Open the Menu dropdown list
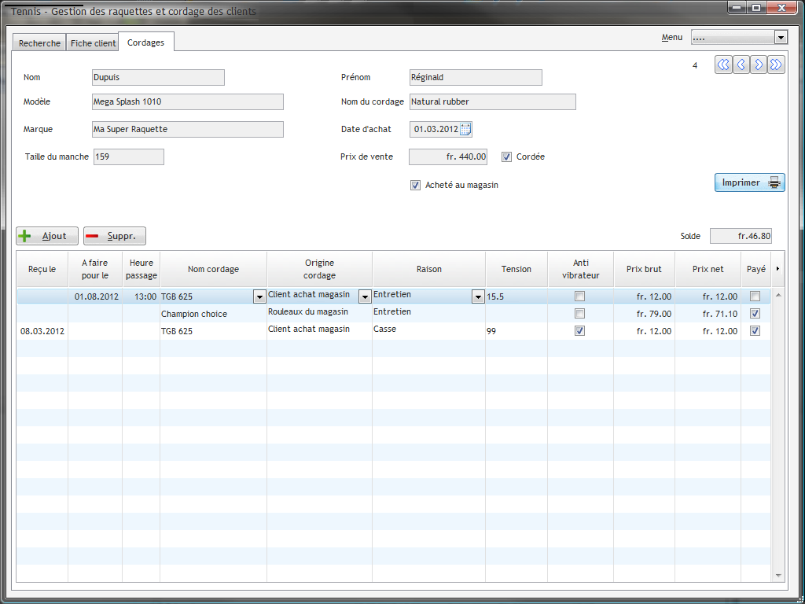 (x=781, y=38)
